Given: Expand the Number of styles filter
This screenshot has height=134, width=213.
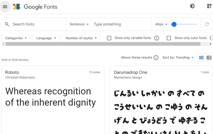Looking at the screenshot, I should click(81, 38).
